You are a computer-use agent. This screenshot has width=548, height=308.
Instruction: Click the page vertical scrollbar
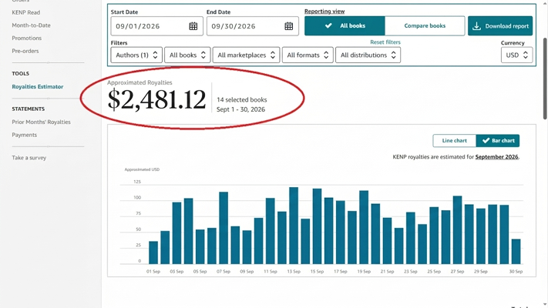tap(545, 79)
